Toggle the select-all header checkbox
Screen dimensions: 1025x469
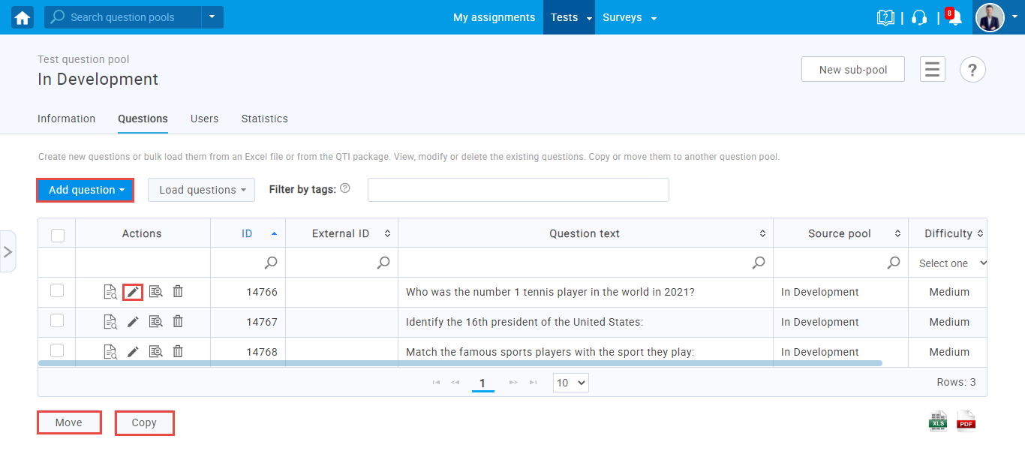[57, 235]
